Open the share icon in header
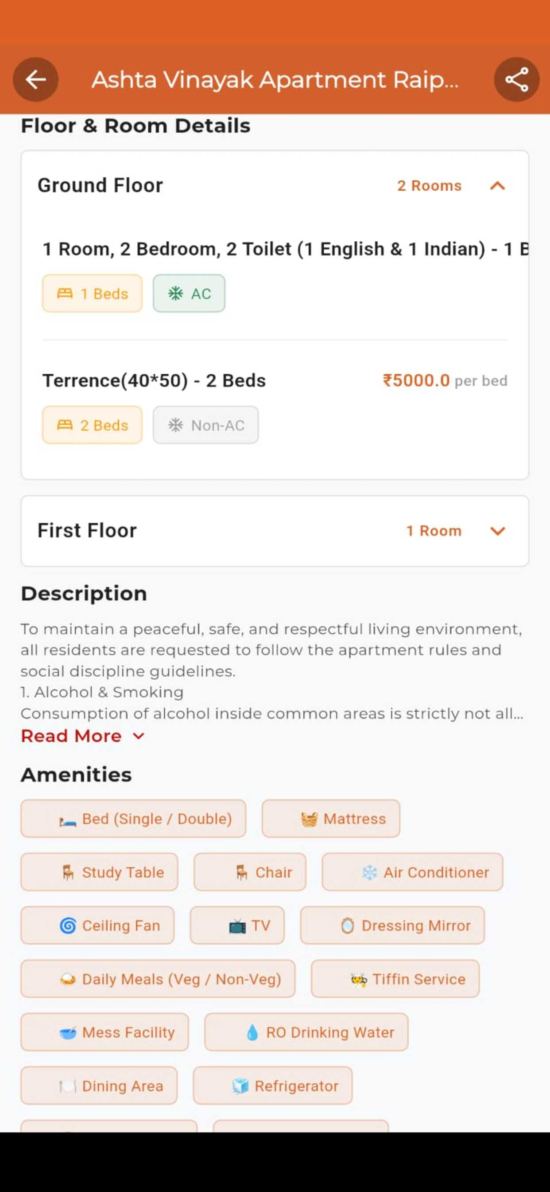Viewport: 550px width, 1192px height. pyautogui.click(x=516, y=79)
